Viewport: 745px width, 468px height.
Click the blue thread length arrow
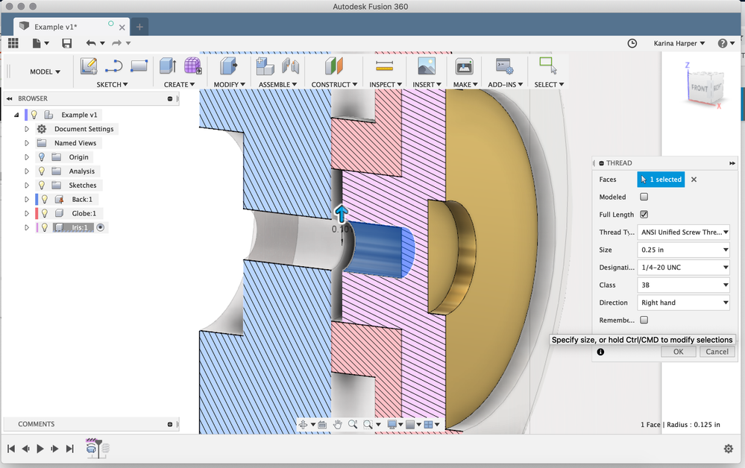341,214
